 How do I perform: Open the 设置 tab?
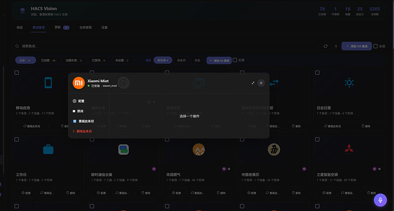coord(104,27)
